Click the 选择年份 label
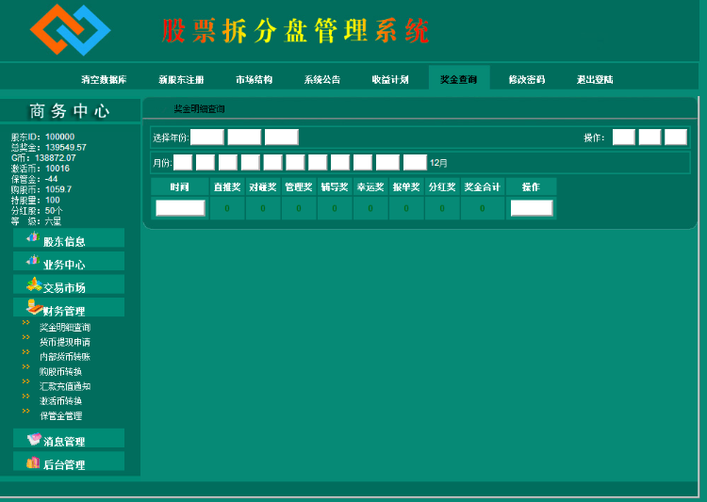Viewport: 707px width, 502px height. click(171, 138)
